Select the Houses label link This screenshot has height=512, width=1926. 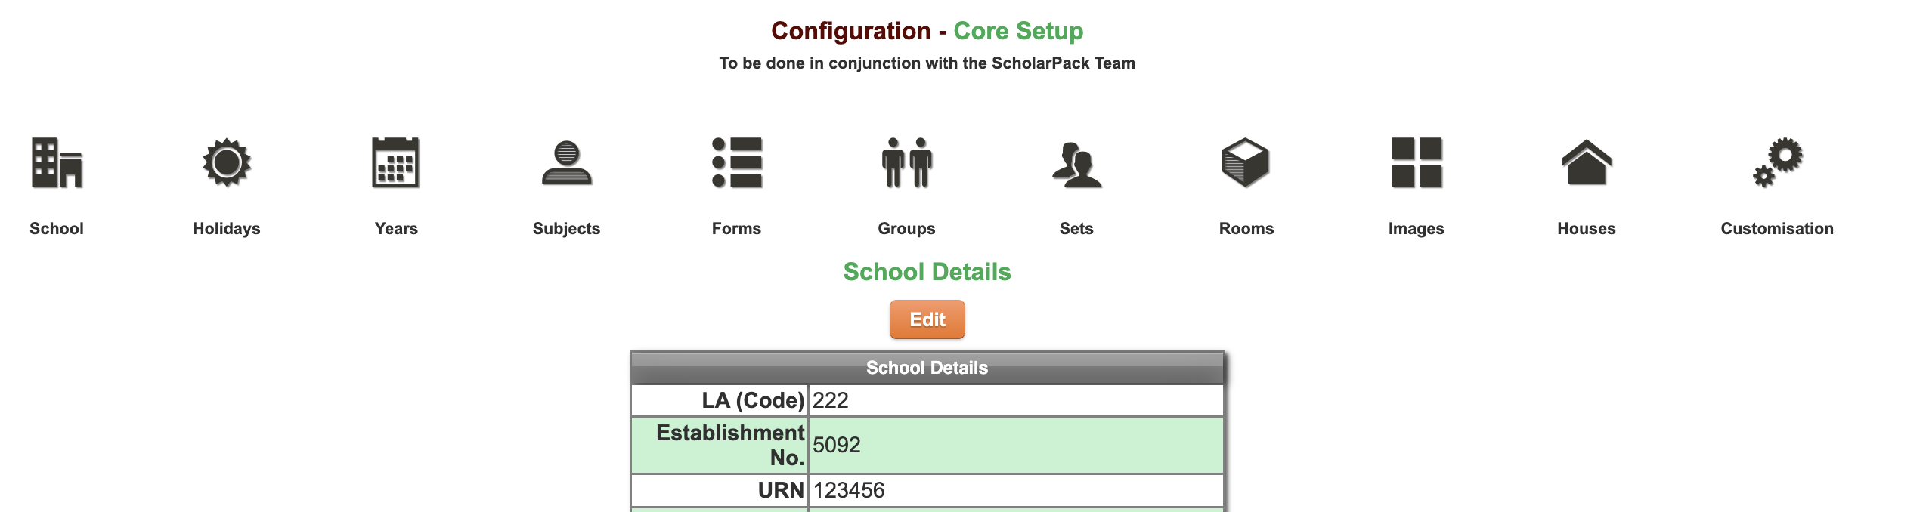[1587, 229]
